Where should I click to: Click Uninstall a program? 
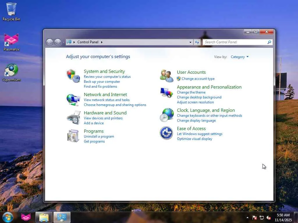[x=99, y=136]
